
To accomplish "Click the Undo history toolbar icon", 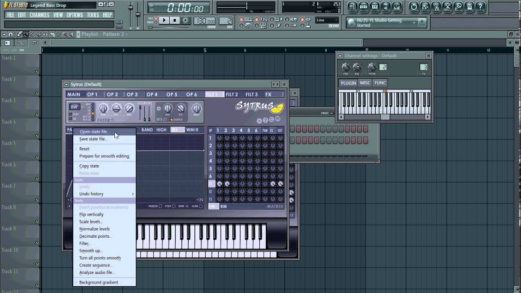I will coord(414,7).
